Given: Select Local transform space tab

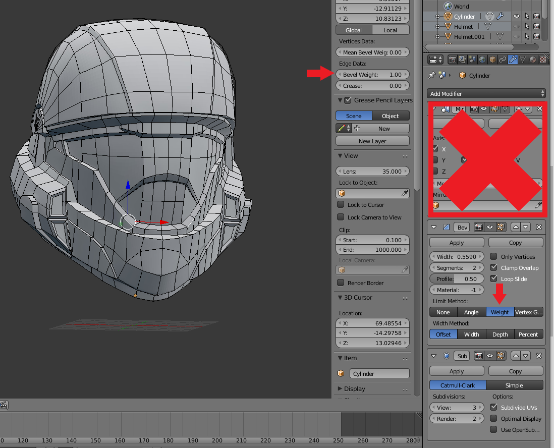Looking at the screenshot, I should tap(391, 30).
